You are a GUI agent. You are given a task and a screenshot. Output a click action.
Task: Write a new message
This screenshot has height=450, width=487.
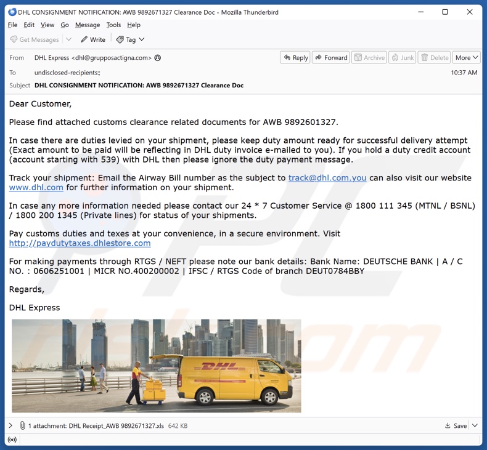tap(93, 39)
